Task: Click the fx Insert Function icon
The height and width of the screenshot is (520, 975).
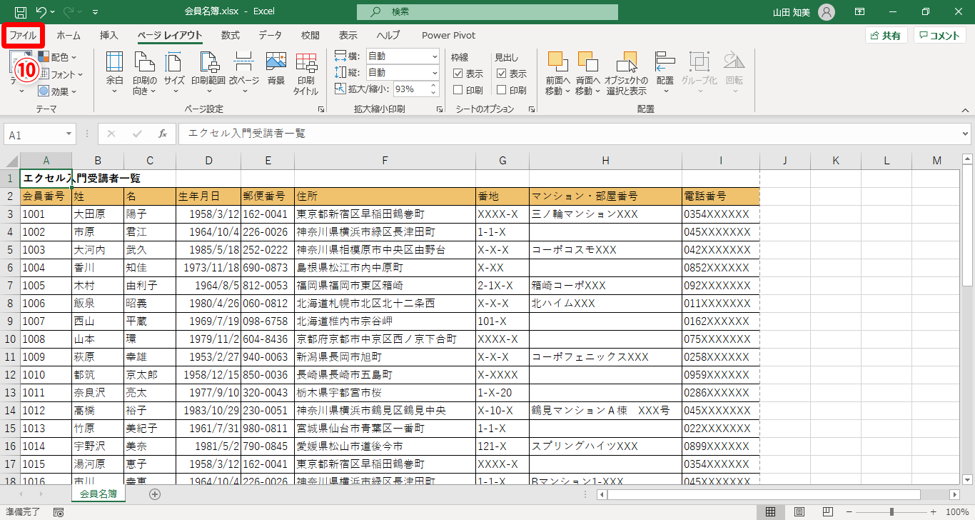Action: click(x=163, y=134)
